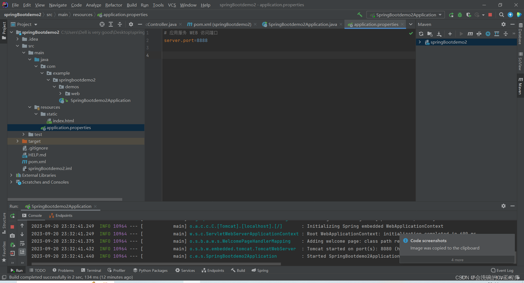Click Project tree horizontal scrollbar
The height and width of the screenshot is (283, 524).
click(x=65, y=199)
